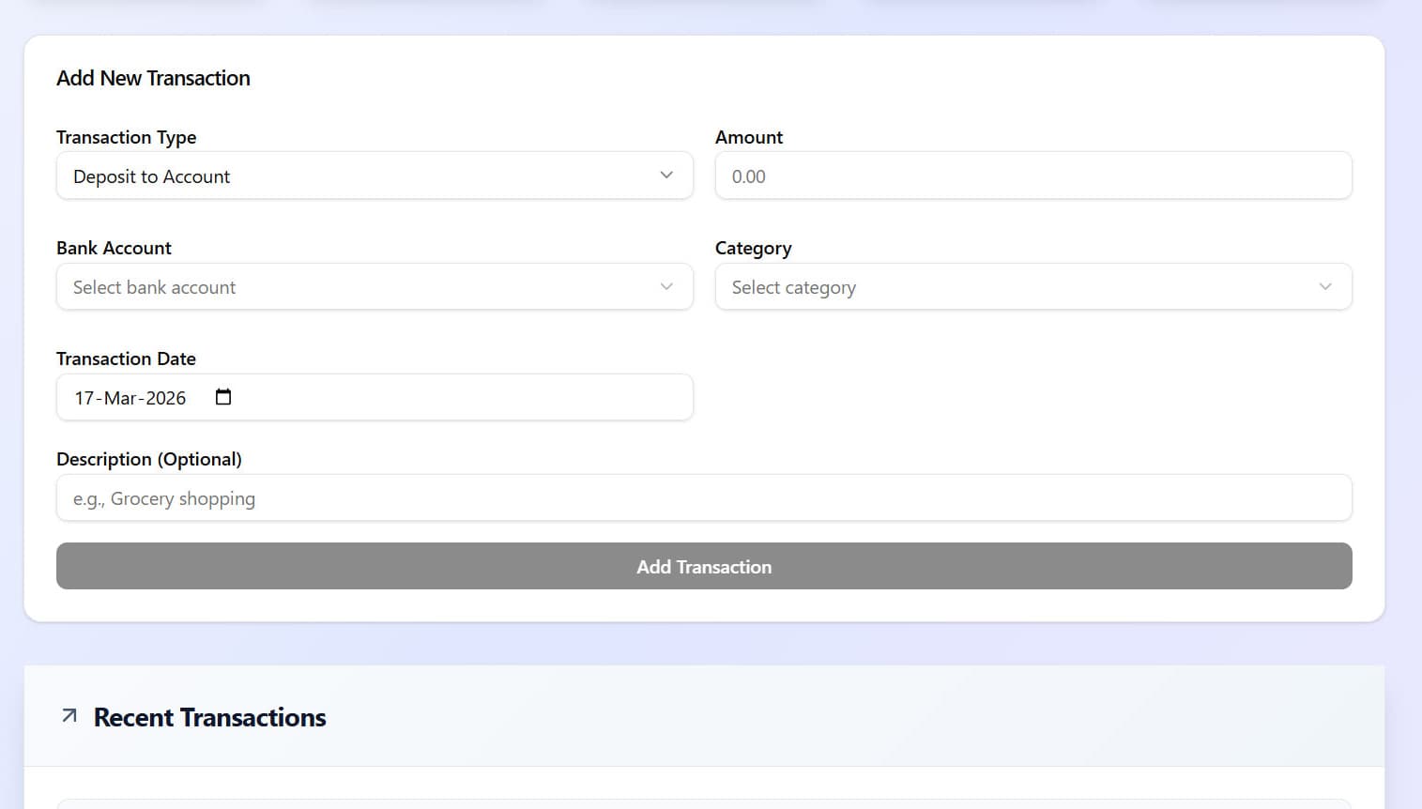Open the calendar icon in Transaction Date
The image size is (1422, 809).
tap(222, 397)
